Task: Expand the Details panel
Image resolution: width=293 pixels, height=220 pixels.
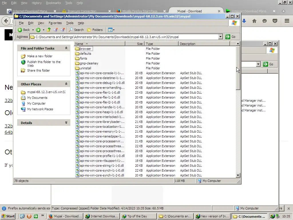Action: (66, 123)
